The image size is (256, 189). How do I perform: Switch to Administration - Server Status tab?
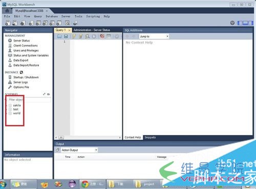point(92,30)
